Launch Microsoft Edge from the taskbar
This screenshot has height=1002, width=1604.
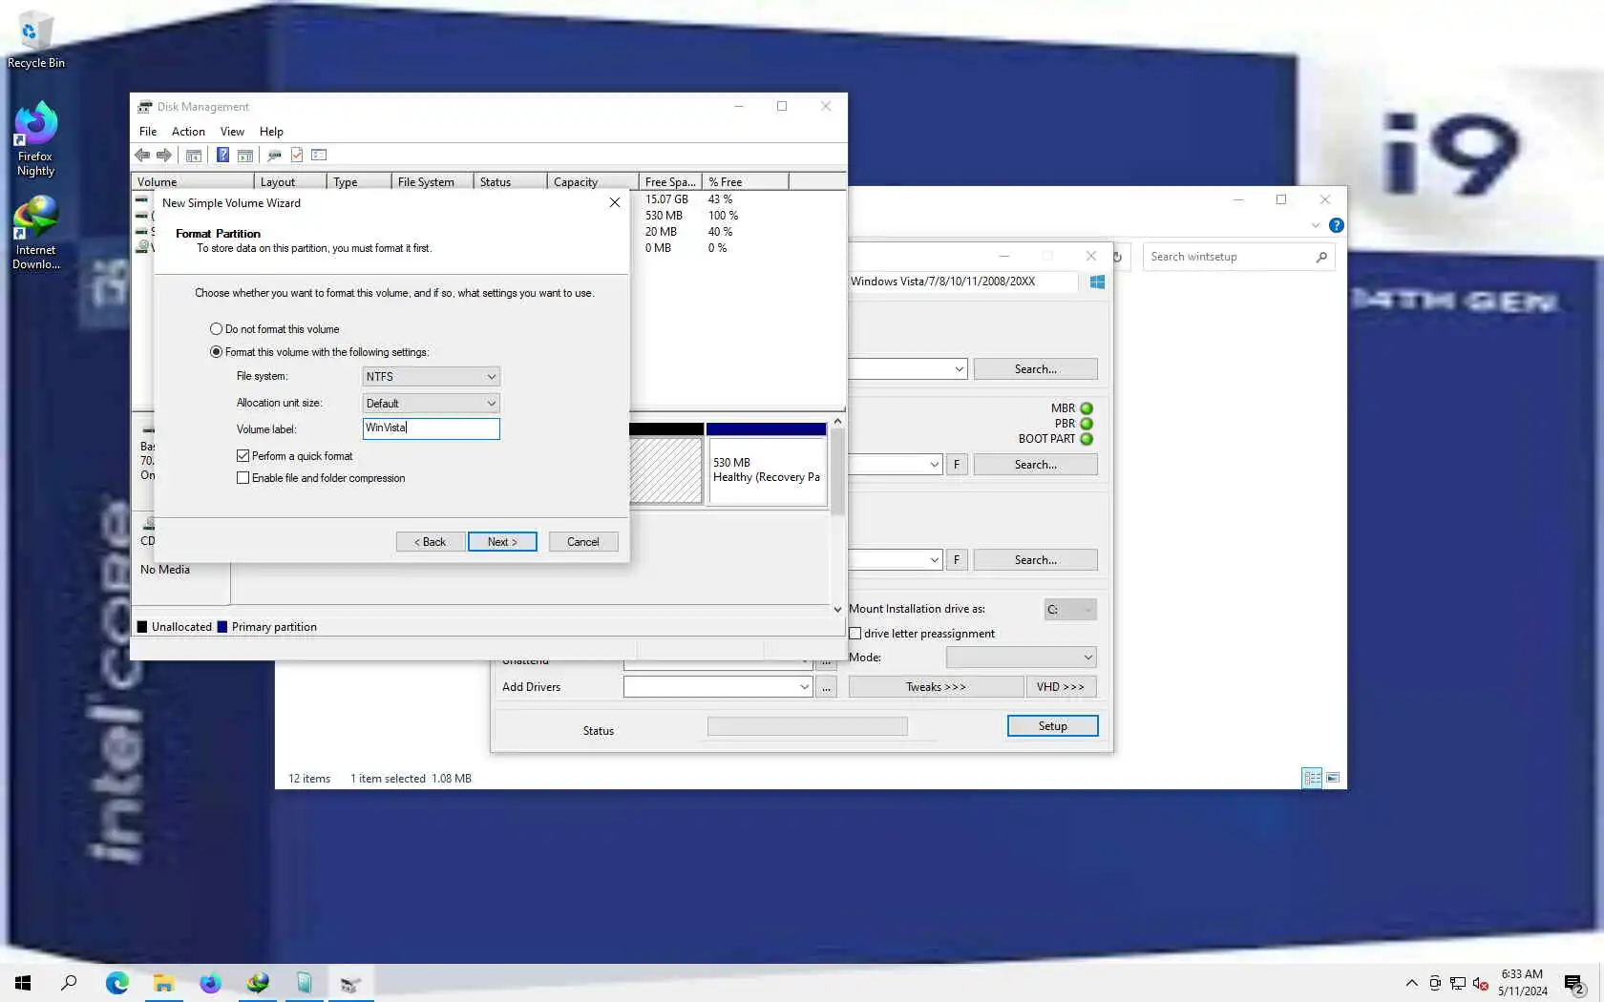click(116, 983)
